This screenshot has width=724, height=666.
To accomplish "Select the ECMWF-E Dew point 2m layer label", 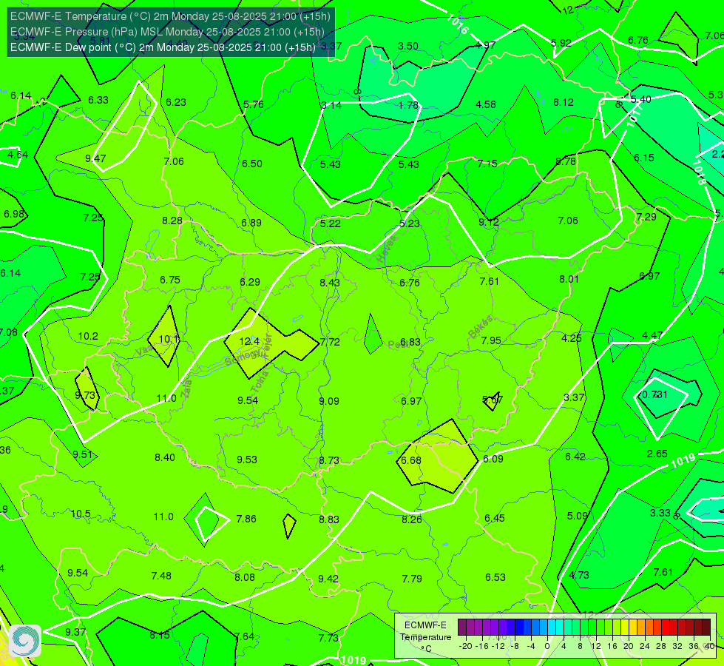I will [163, 47].
